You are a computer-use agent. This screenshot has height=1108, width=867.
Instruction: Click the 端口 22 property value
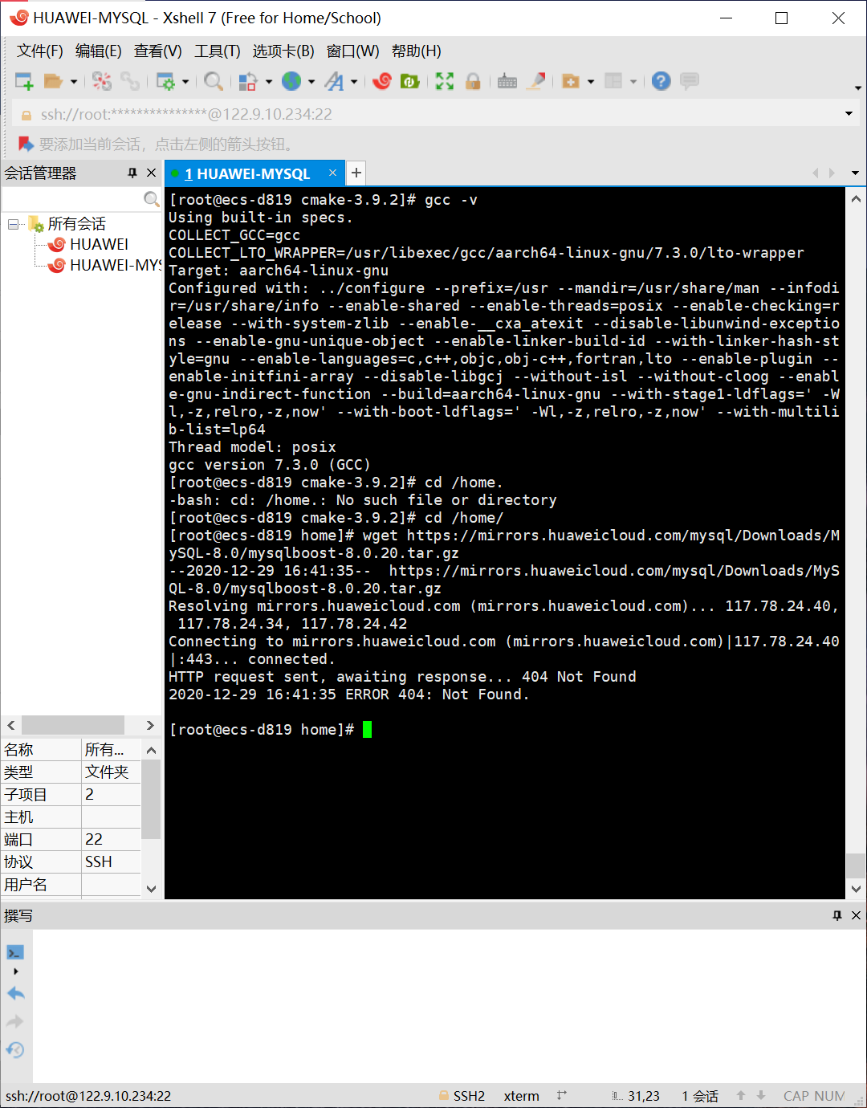tap(111, 839)
